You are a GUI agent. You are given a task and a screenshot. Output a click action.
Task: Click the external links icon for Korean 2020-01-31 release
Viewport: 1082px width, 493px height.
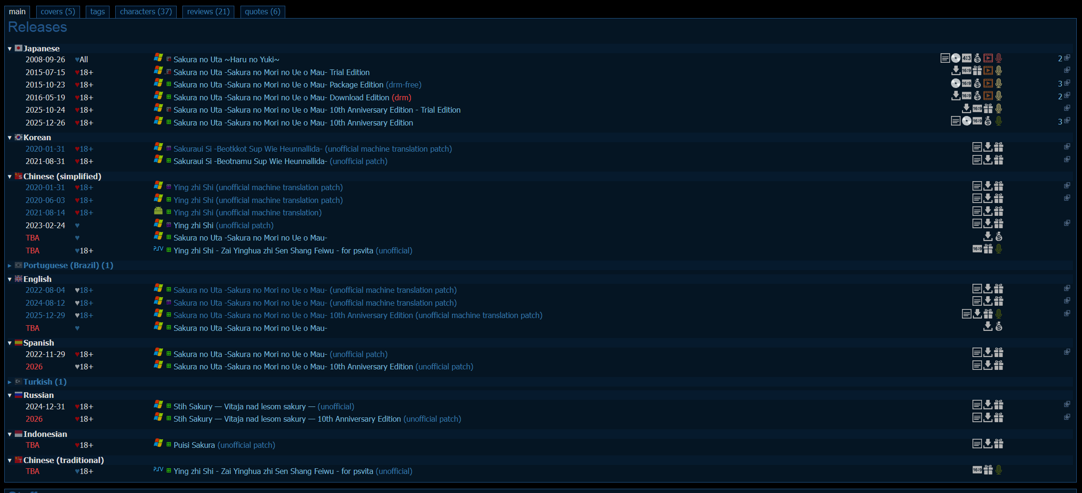pos(1067,147)
